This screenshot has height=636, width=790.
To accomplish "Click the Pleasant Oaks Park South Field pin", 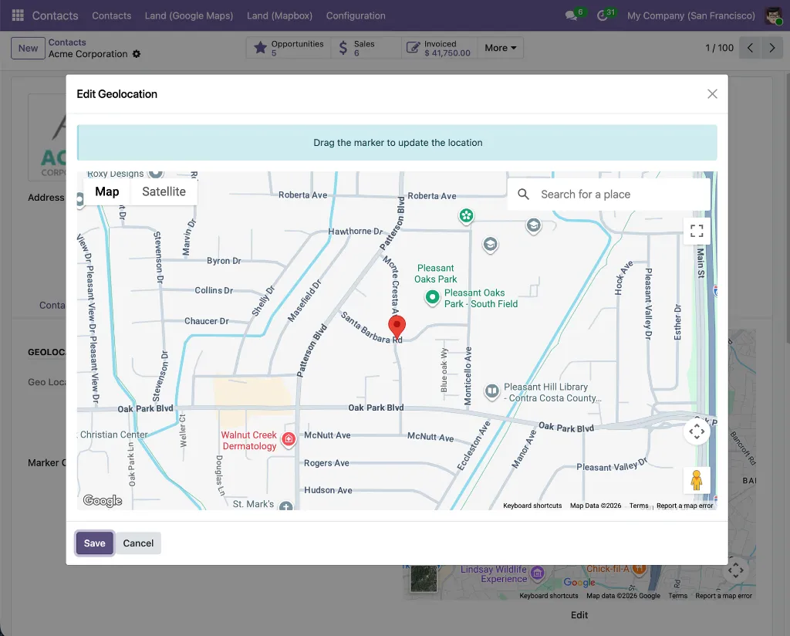I will [x=432, y=297].
